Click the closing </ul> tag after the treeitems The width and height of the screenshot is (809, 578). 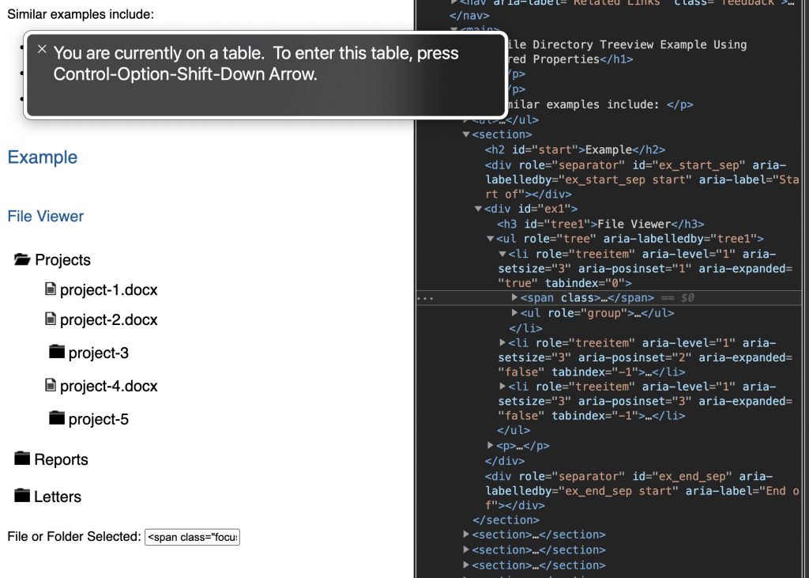(514, 430)
